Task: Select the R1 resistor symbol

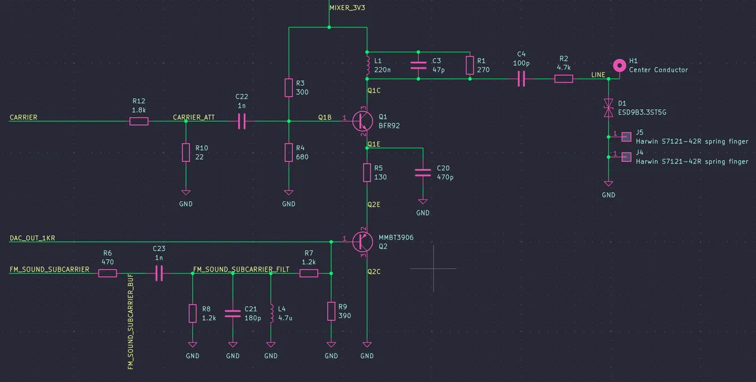Action: pos(470,65)
